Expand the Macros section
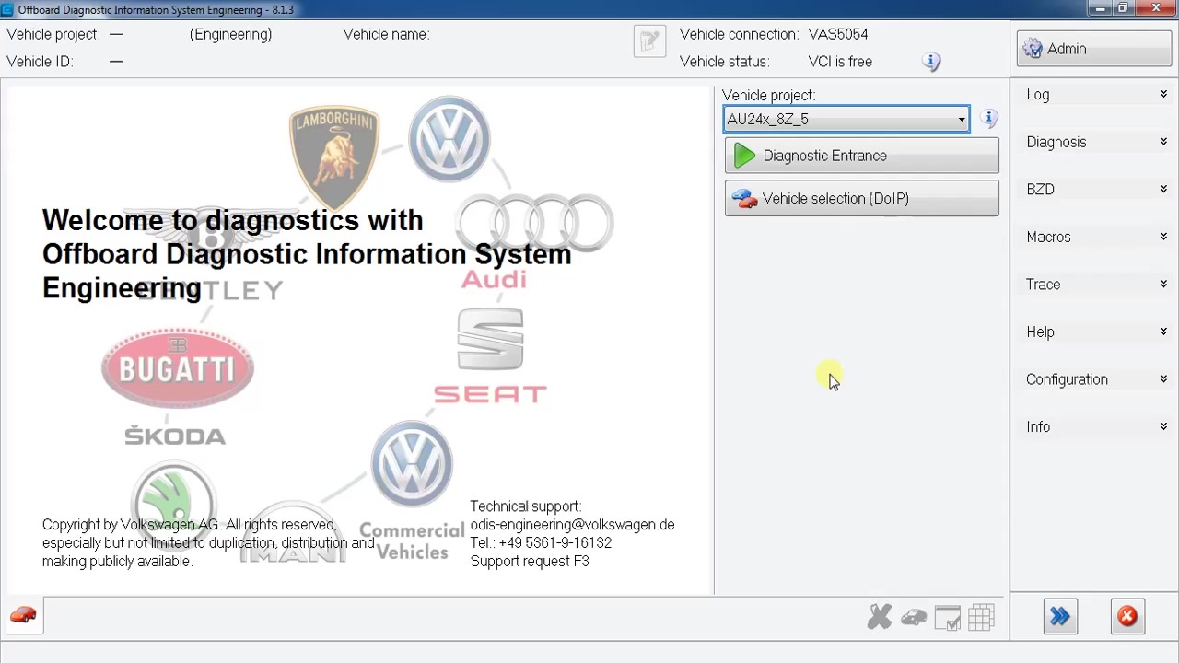1179x663 pixels. tap(1095, 237)
